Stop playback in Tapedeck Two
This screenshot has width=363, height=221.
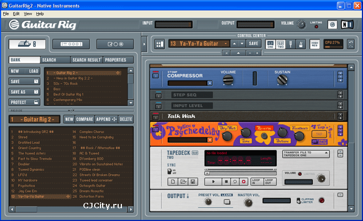click(x=226, y=182)
